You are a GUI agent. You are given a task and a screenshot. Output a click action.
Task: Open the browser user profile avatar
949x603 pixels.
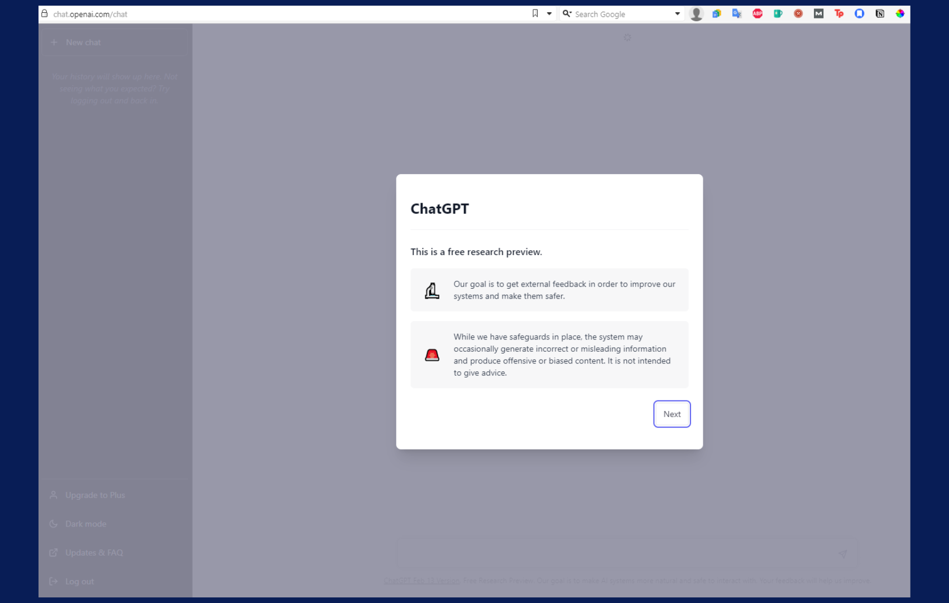696,14
